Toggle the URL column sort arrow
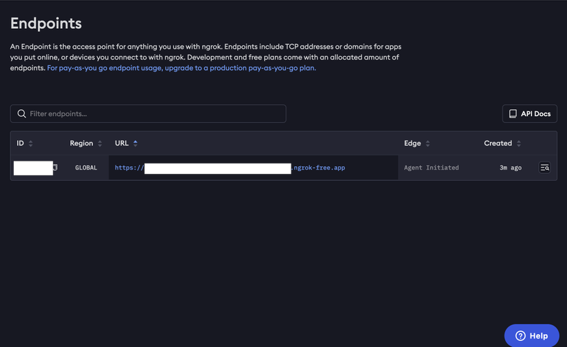Screen dimensions: 567x347 pyautogui.click(x=135, y=143)
